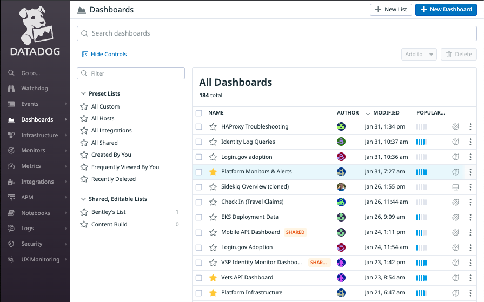Click the Datadog logo
Viewport: 484px width, 302px height.
coord(35,32)
